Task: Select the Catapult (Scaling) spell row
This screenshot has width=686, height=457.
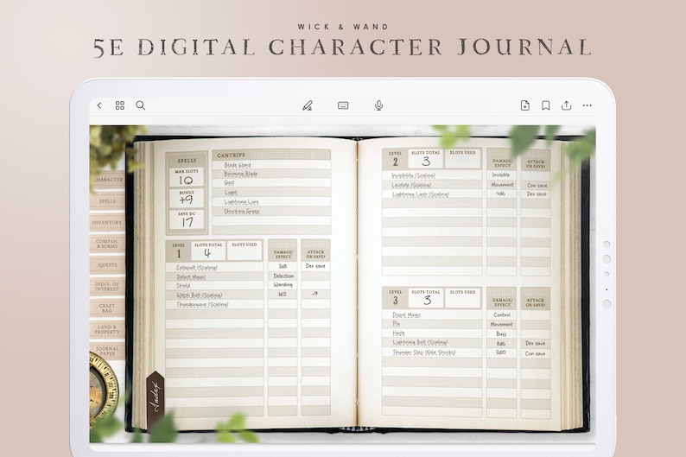Action: coord(214,267)
